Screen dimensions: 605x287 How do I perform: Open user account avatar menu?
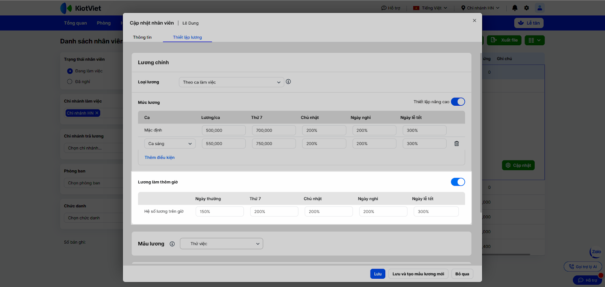[540, 8]
